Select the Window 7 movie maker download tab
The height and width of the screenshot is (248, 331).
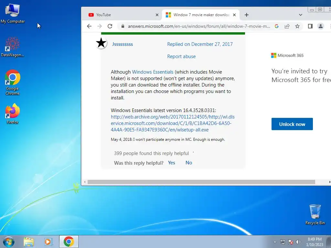pyautogui.click(x=200, y=15)
